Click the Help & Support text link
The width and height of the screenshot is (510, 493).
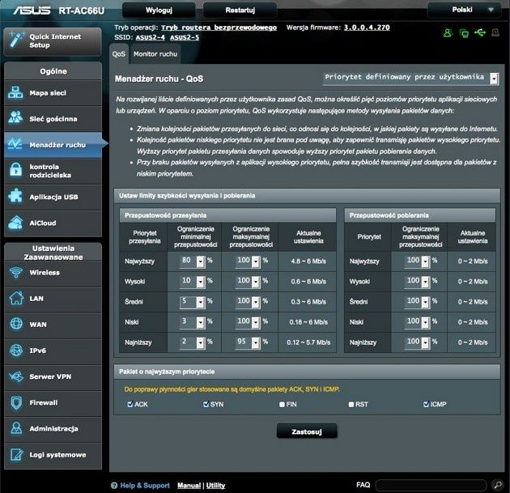(x=145, y=486)
